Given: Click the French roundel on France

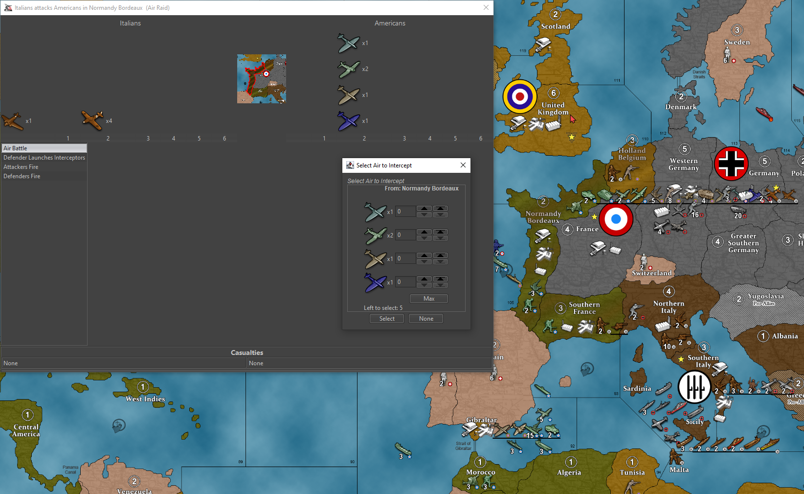Looking at the screenshot, I should pos(616,219).
